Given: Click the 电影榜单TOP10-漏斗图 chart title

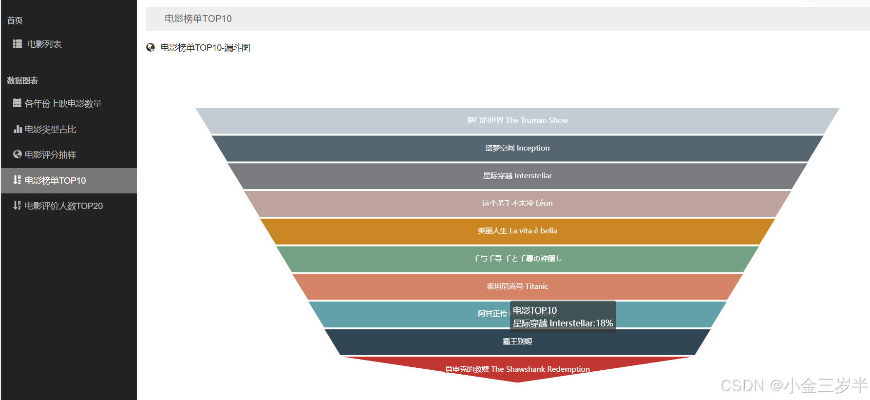Looking at the screenshot, I should pyautogui.click(x=206, y=47).
